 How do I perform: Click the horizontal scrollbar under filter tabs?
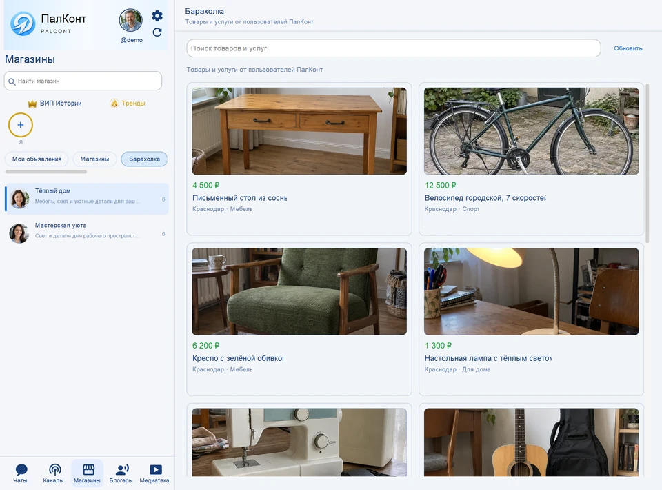46,172
